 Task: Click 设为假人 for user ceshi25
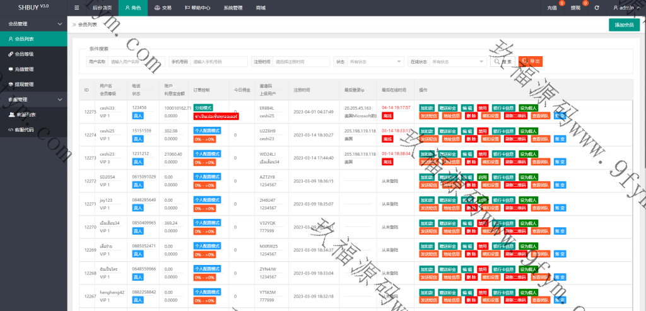point(529,131)
